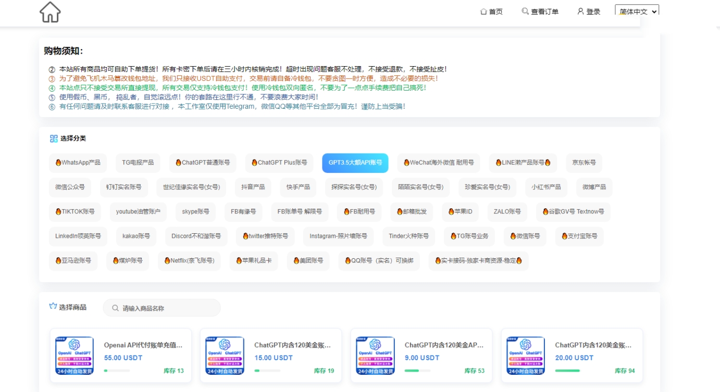Open the 小红书产品 category
This screenshot has width=720, height=392.
[x=546, y=187]
